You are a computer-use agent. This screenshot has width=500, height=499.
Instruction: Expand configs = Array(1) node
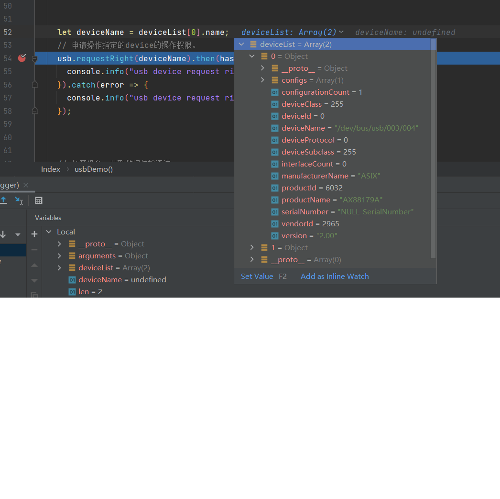pos(262,80)
